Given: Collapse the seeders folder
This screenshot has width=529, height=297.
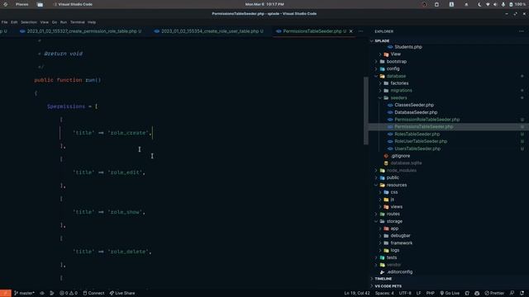Looking at the screenshot, I should point(380,97).
